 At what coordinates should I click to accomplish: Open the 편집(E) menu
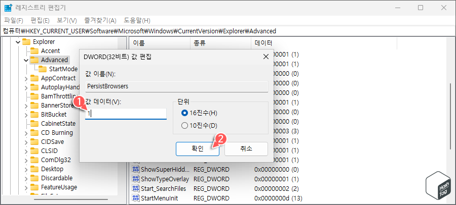[x=40, y=21]
